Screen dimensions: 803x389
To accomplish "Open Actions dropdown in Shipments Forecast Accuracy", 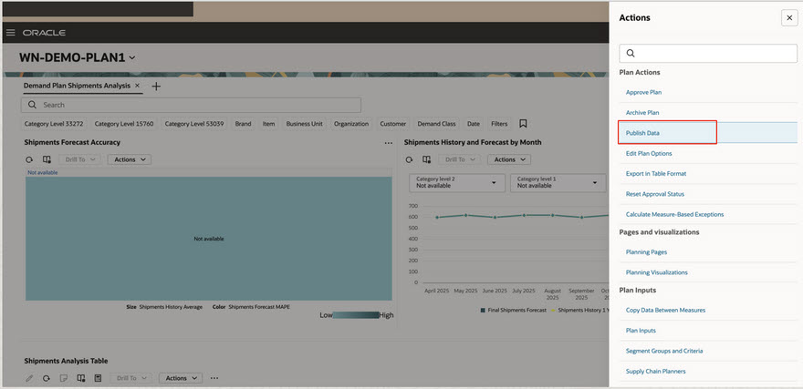I will 129,159.
